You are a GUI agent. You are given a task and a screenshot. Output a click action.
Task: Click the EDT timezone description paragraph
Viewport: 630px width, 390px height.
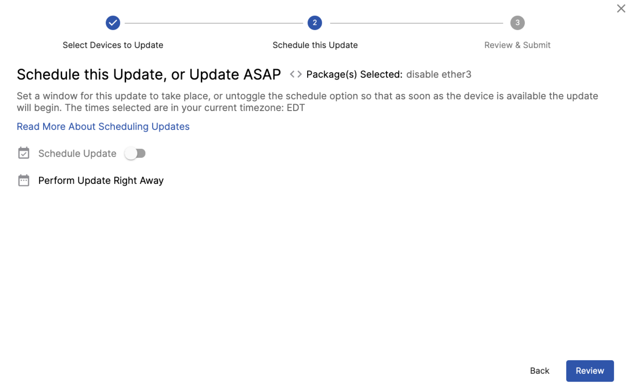(307, 102)
